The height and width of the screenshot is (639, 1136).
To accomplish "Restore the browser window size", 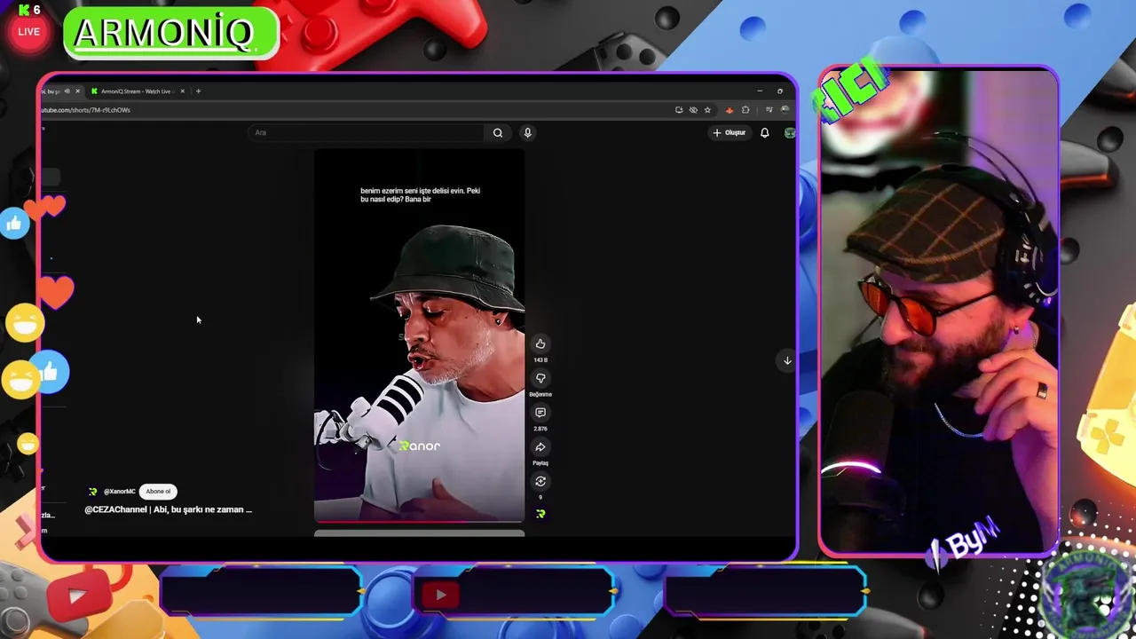I will (780, 91).
